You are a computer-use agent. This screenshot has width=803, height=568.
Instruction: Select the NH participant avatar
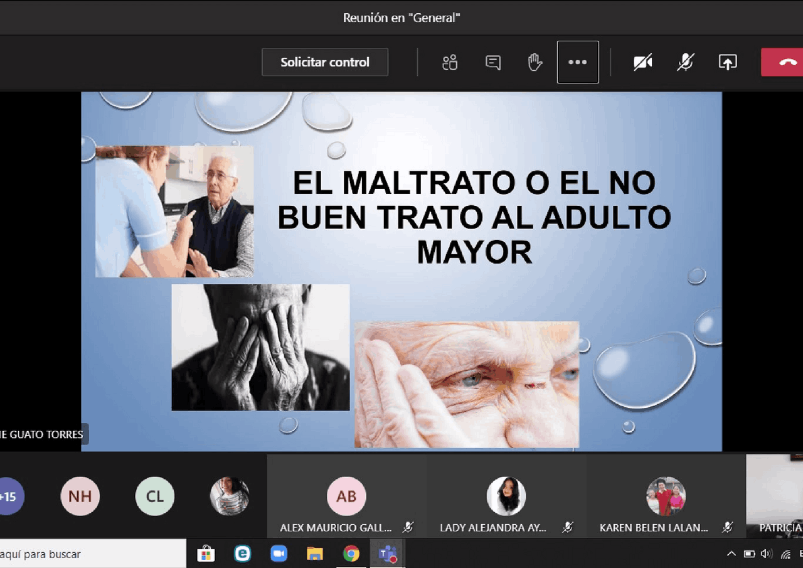click(x=80, y=496)
